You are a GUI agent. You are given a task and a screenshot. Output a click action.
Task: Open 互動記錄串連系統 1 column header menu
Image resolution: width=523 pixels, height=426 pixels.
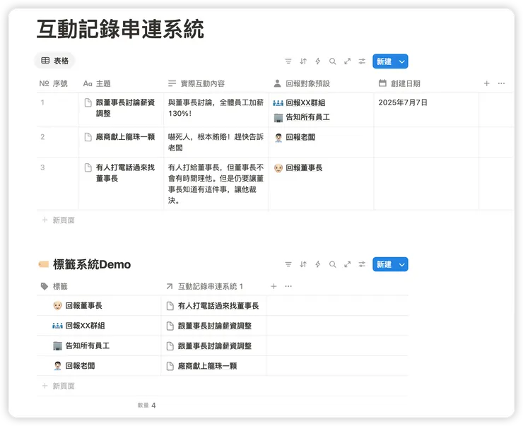(x=204, y=286)
